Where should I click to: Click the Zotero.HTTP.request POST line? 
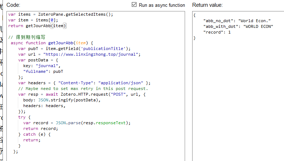(82, 95)
